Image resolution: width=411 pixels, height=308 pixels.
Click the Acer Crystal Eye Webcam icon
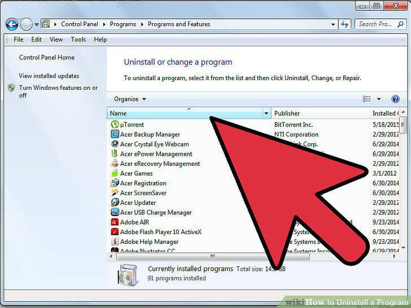(115, 144)
